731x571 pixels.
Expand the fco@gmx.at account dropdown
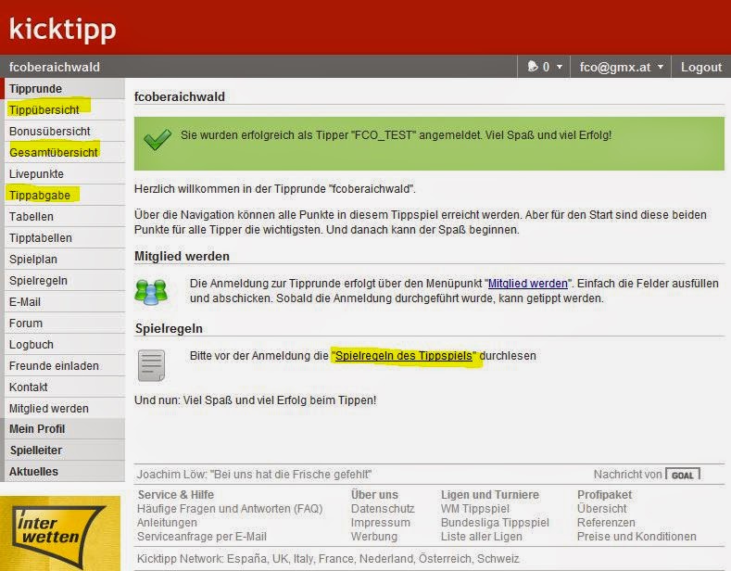(622, 67)
